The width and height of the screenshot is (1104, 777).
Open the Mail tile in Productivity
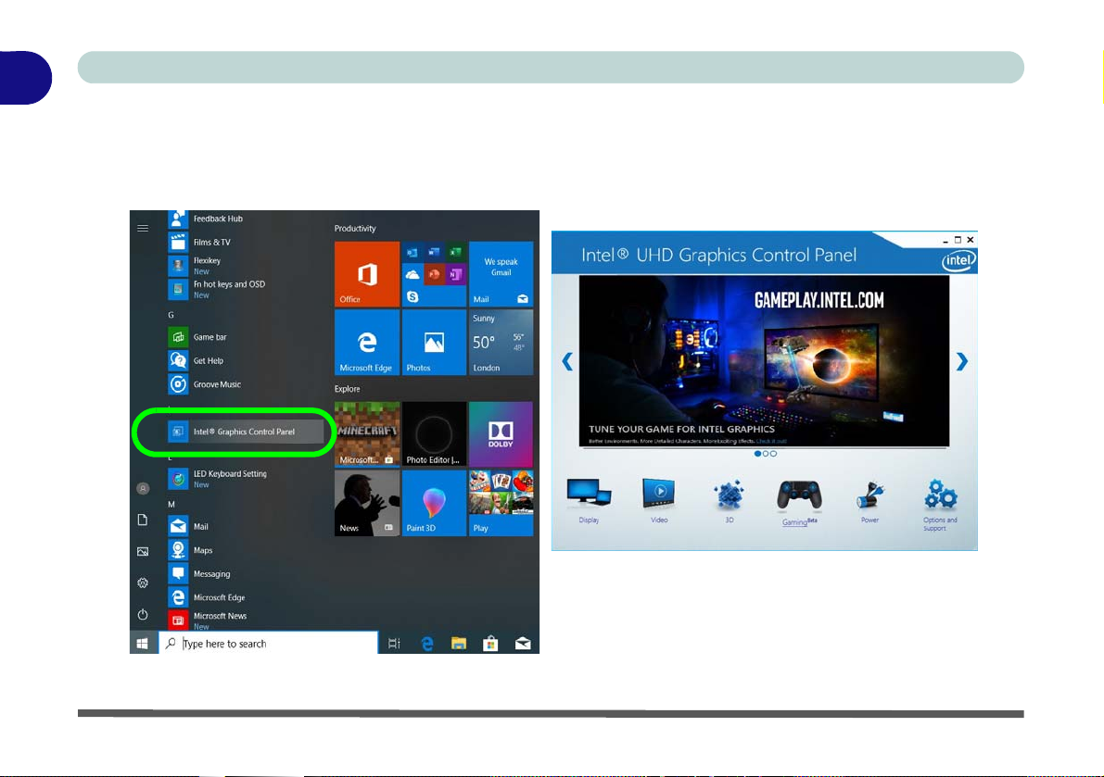tap(501, 274)
